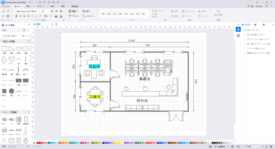
Task: Collapse library panel with double chevron
Action: (x=29, y=25)
